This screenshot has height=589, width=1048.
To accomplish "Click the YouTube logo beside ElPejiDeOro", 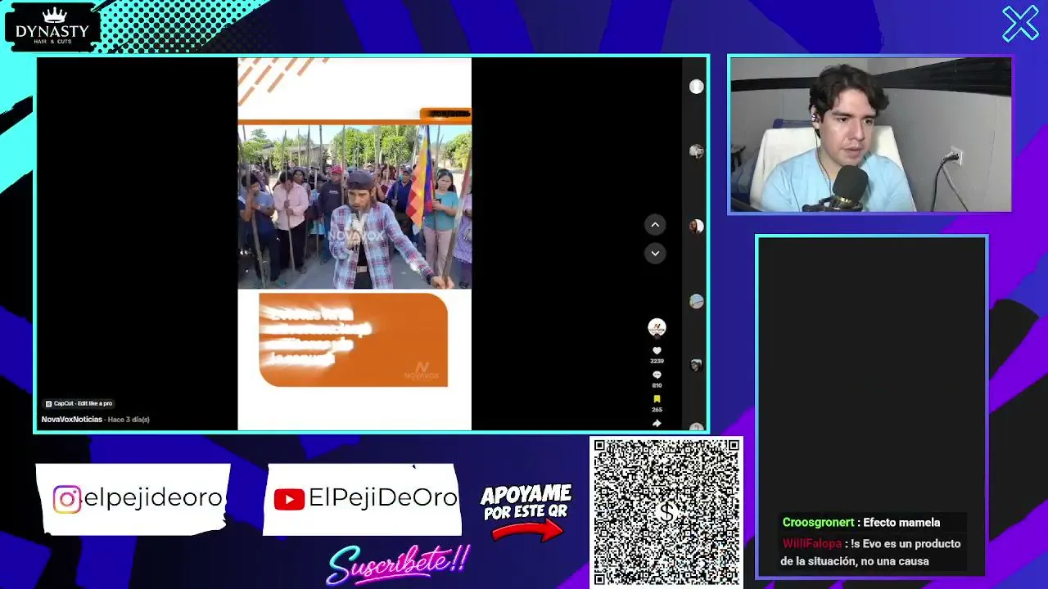I will [289, 499].
